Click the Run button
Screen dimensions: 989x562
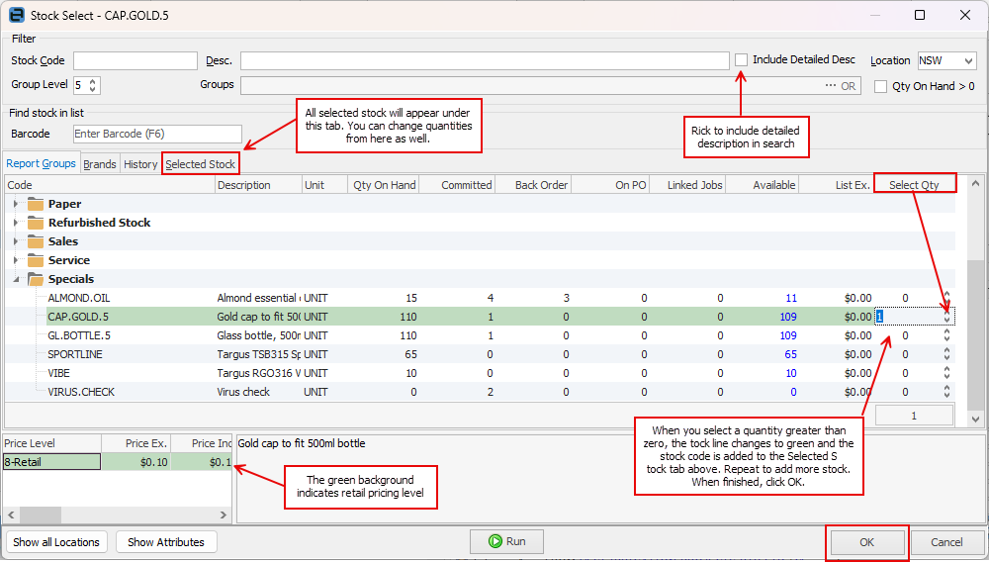506,542
